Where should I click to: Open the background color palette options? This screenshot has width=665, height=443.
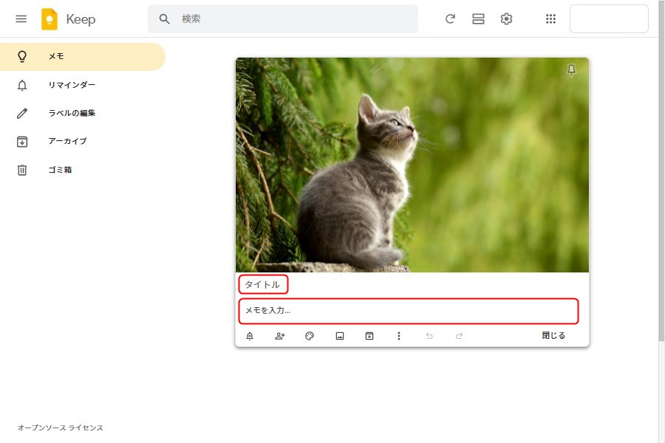coord(310,336)
